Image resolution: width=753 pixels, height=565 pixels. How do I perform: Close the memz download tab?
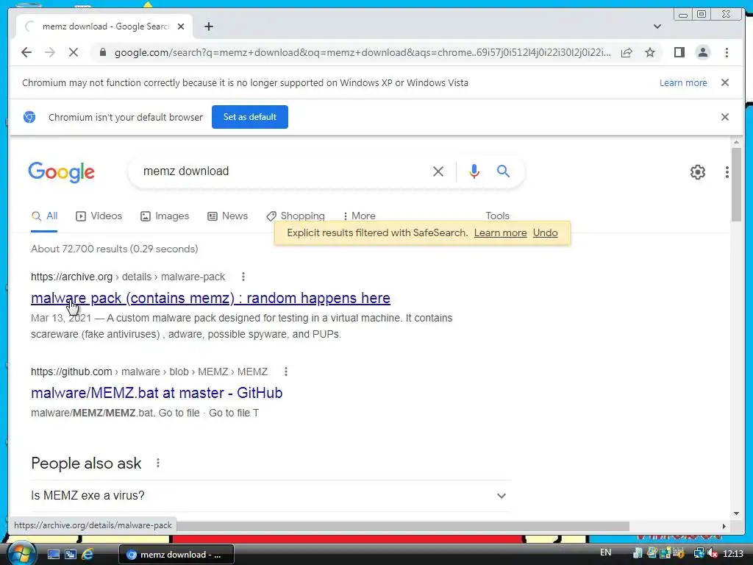[181, 26]
